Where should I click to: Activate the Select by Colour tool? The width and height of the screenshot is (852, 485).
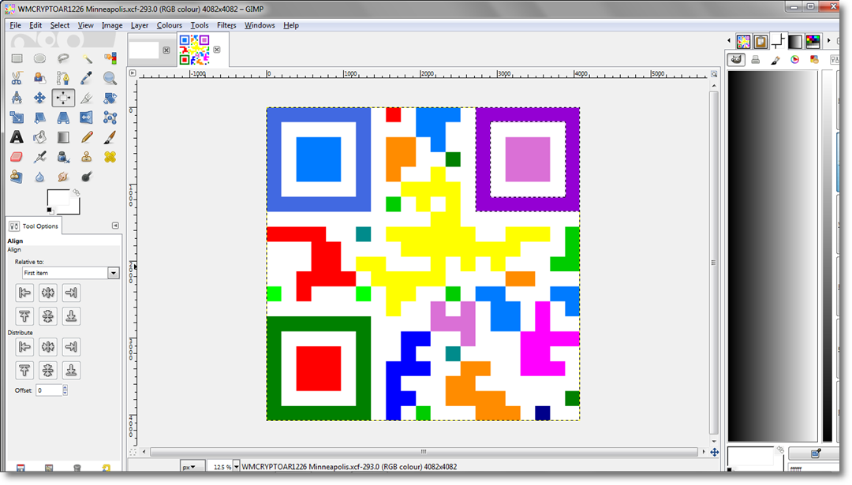110,58
